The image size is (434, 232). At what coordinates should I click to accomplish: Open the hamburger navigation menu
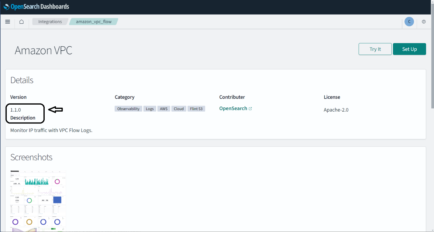8,22
